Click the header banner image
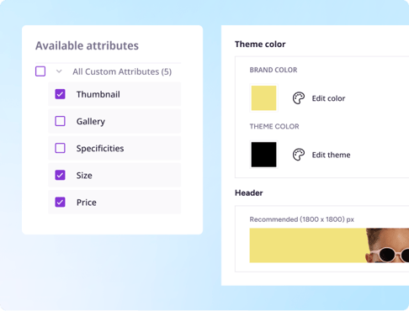The width and height of the screenshot is (409, 311). [x=329, y=245]
